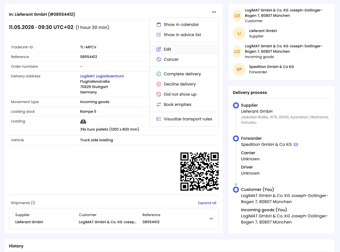Click the Stuttgart address line 70629 Stuttgart
Viewport: 340px width, 252px height.
(94, 87)
